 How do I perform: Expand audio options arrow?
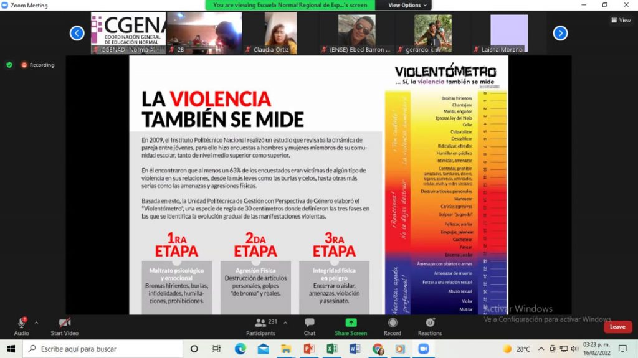37,323
